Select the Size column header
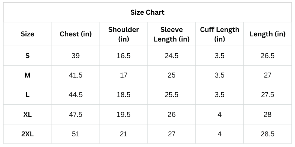The width and height of the screenshot is (295, 147). pyautogui.click(x=27, y=34)
